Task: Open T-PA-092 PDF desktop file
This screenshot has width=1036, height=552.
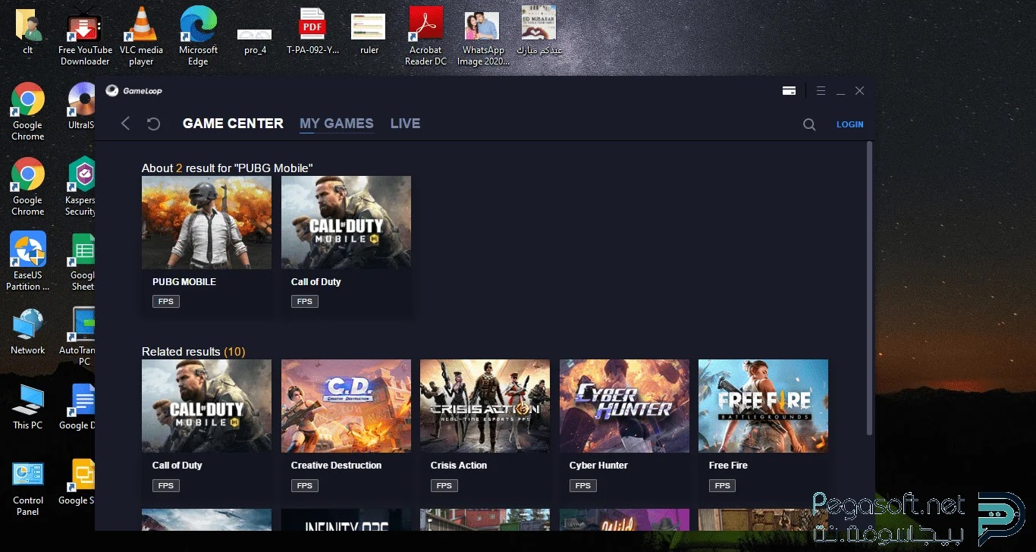Action: [x=312, y=32]
